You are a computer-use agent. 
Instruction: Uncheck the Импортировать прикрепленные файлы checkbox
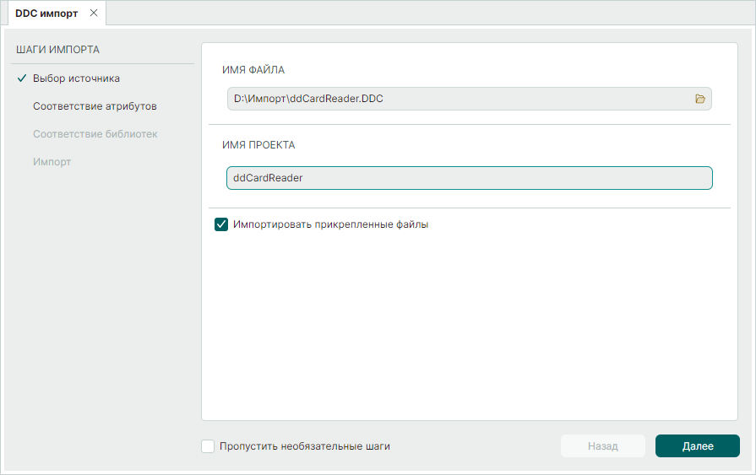(x=221, y=224)
